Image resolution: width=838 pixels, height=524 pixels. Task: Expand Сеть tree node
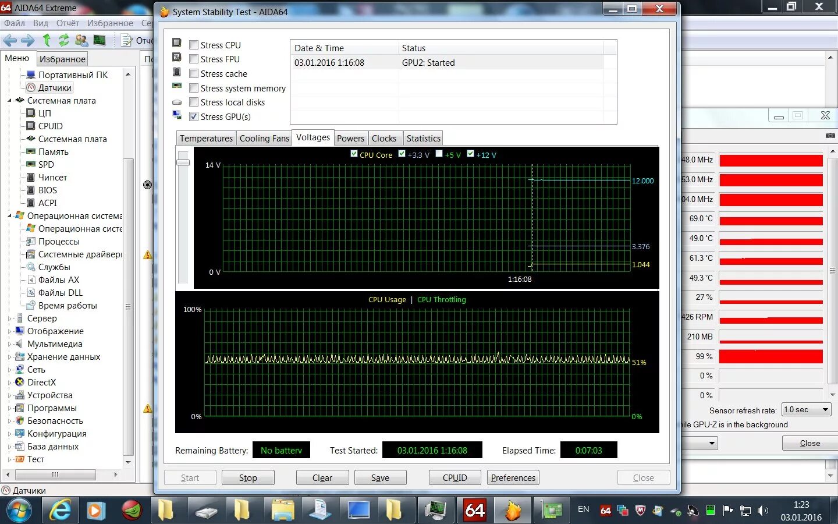9,370
